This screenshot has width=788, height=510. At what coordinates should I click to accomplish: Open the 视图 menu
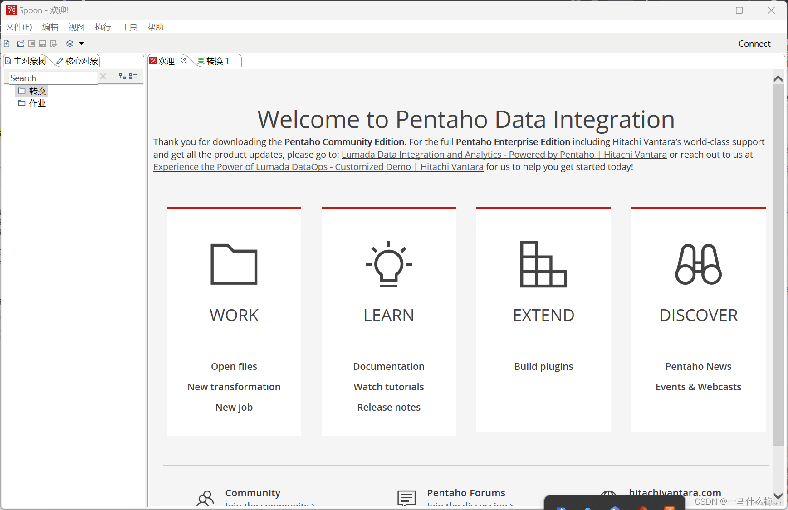[77, 27]
